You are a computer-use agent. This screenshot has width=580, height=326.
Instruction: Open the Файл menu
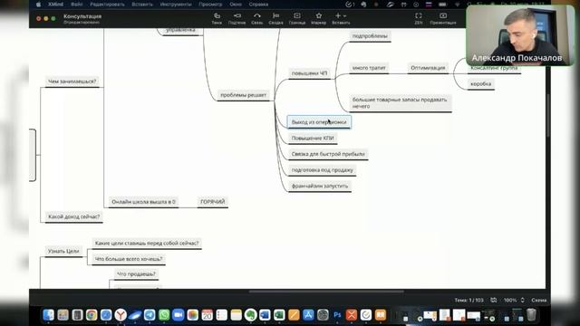point(76,5)
